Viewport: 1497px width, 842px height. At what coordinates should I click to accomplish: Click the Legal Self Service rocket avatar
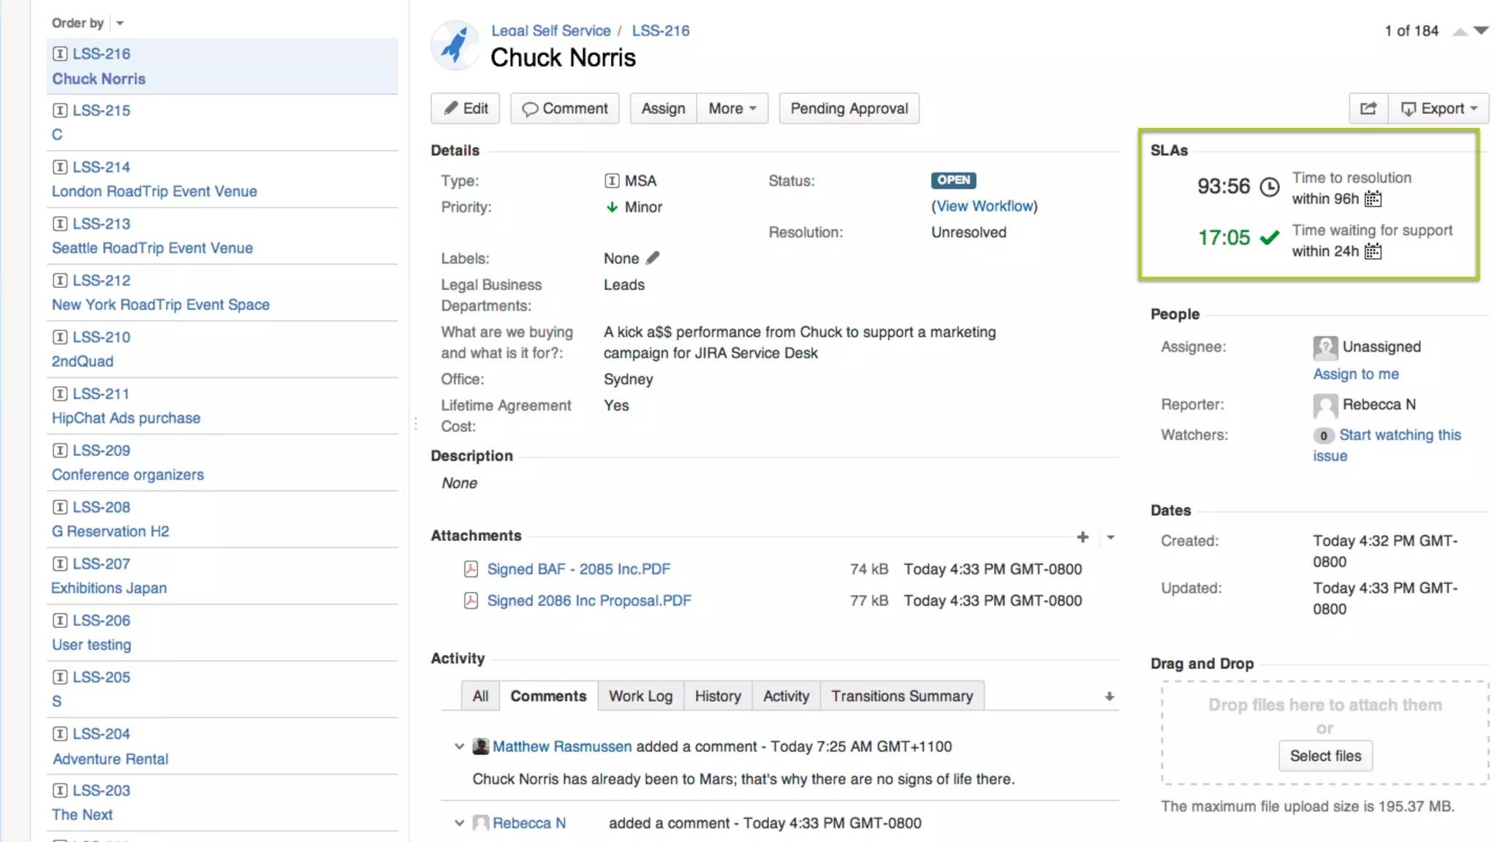pos(455,45)
